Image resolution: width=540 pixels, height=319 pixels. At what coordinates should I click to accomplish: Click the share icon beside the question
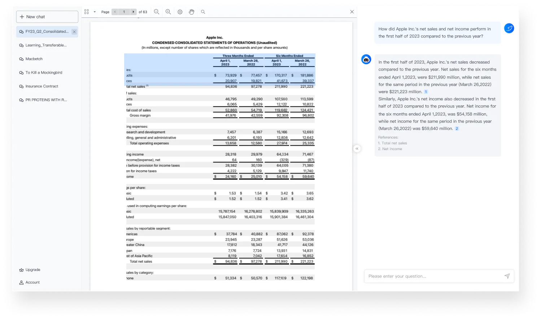click(509, 28)
